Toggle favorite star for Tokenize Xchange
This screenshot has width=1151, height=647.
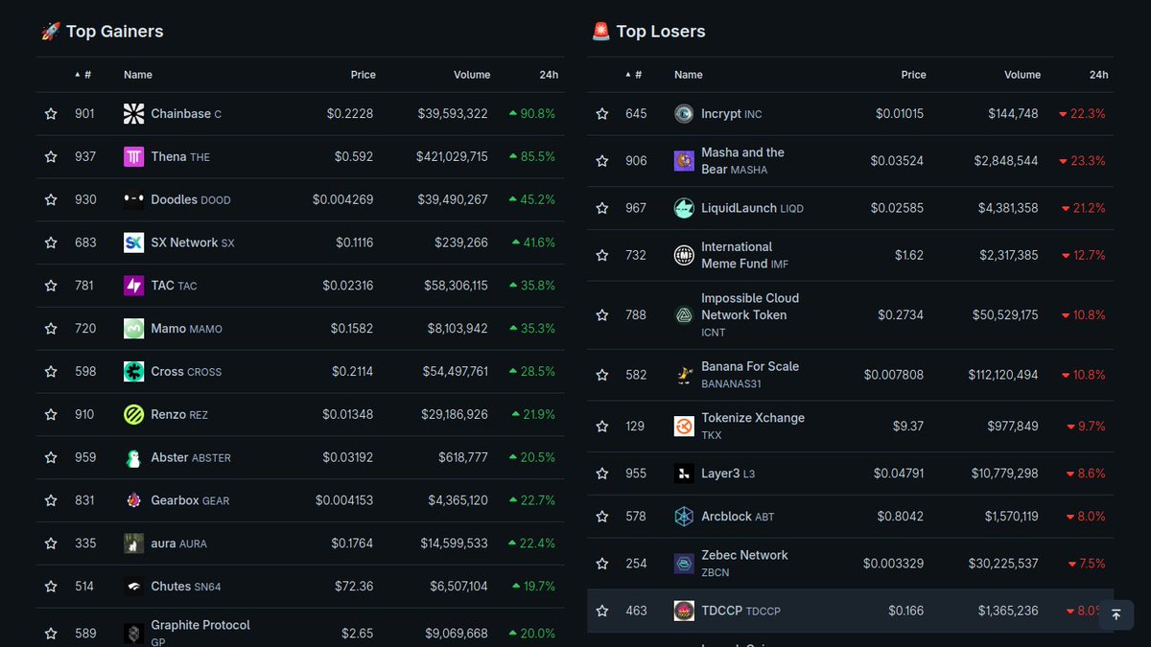pyautogui.click(x=601, y=427)
